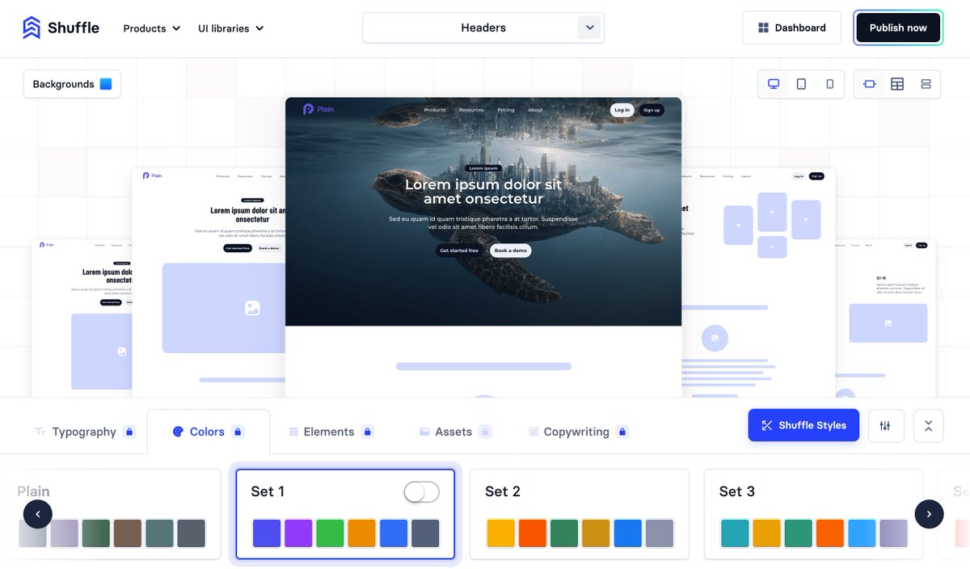Click Log in in center preview
Image resolution: width=970 pixels, height=569 pixels.
pos(622,110)
